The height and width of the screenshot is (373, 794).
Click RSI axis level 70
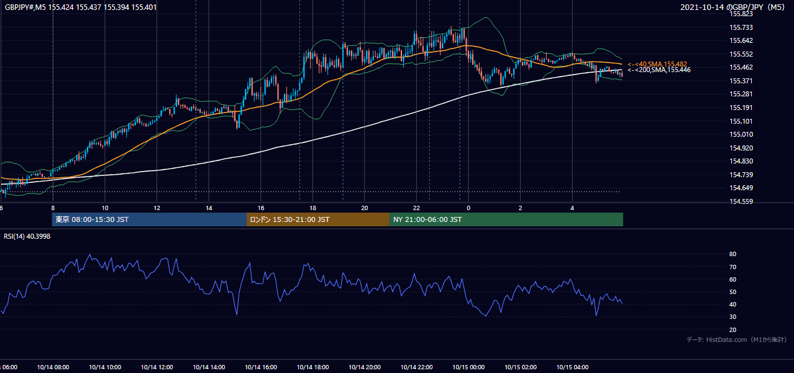[x=732, y=267]
